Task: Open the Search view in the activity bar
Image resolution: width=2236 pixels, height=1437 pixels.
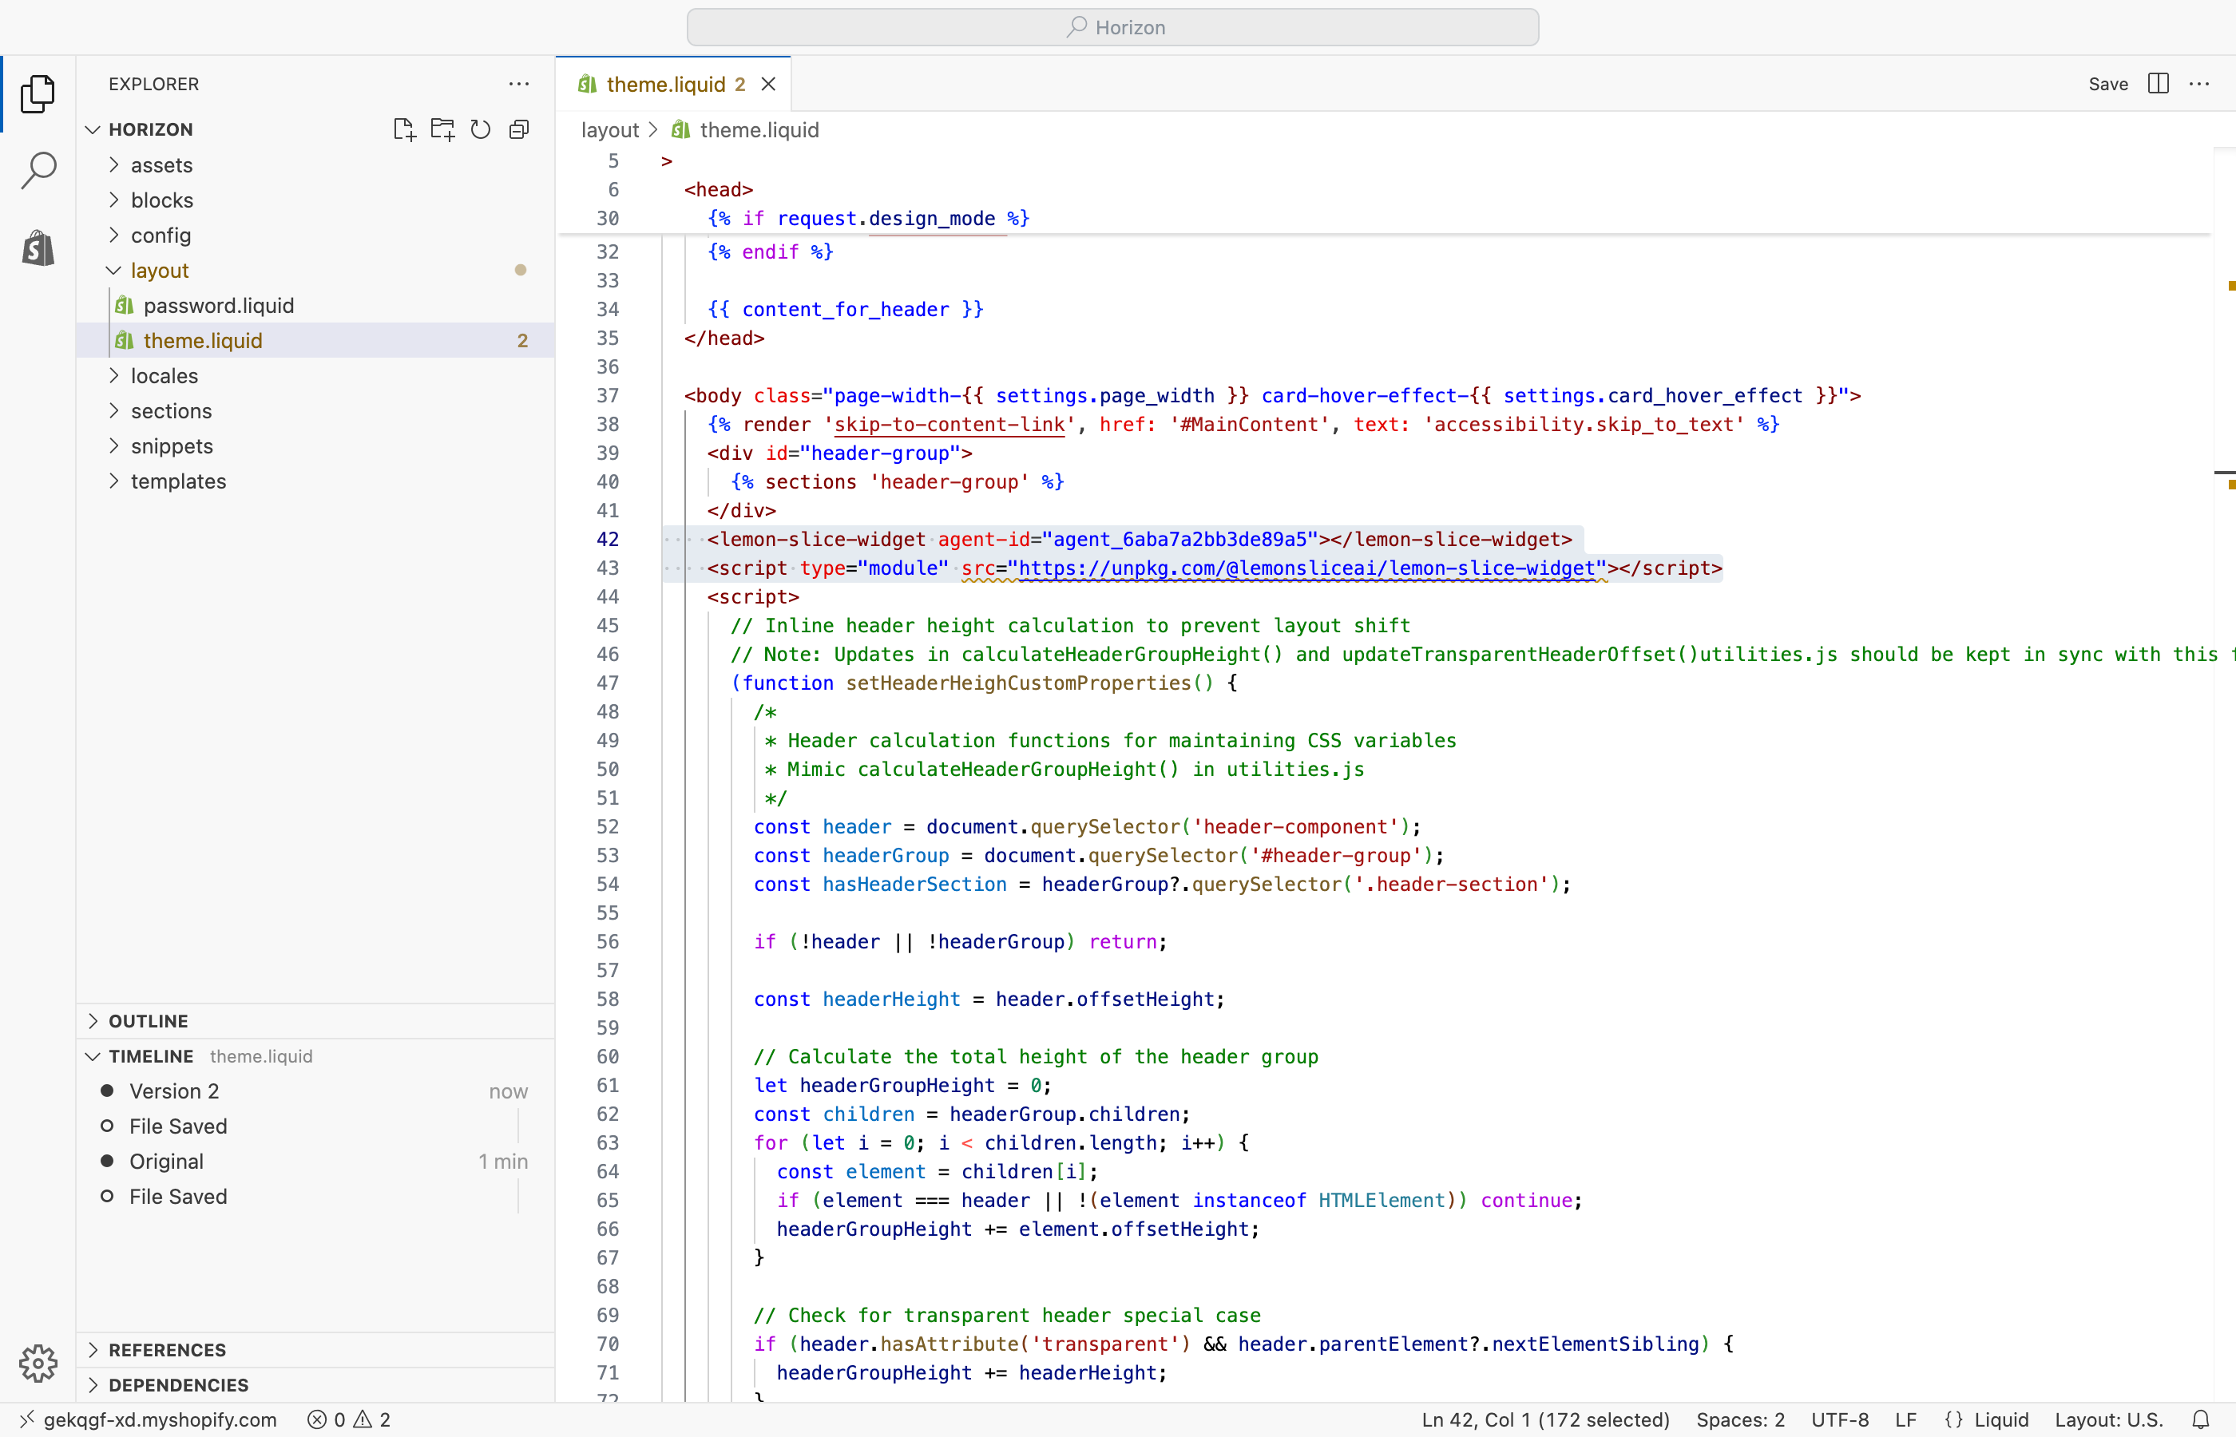Action: click(x=38, y=170)
